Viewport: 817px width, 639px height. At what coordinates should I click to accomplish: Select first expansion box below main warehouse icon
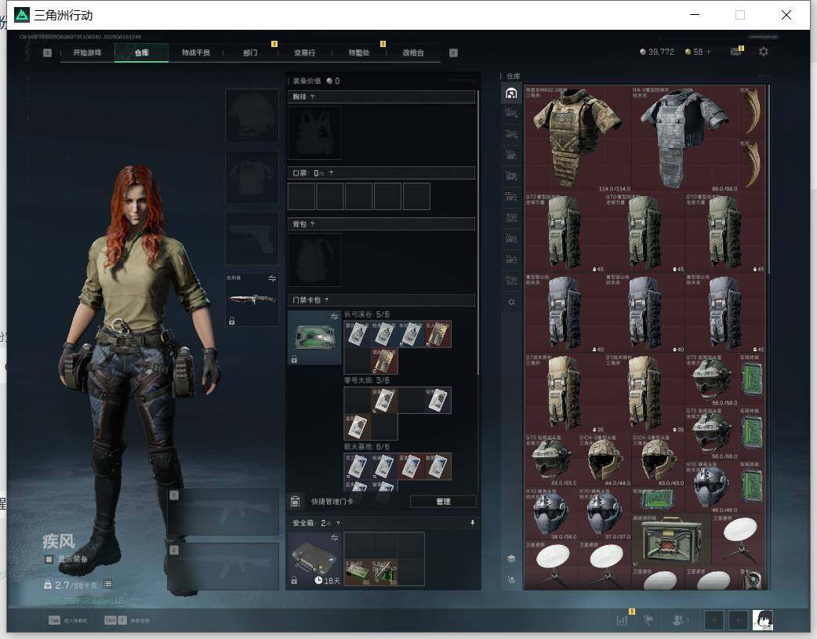coord(511,113)
